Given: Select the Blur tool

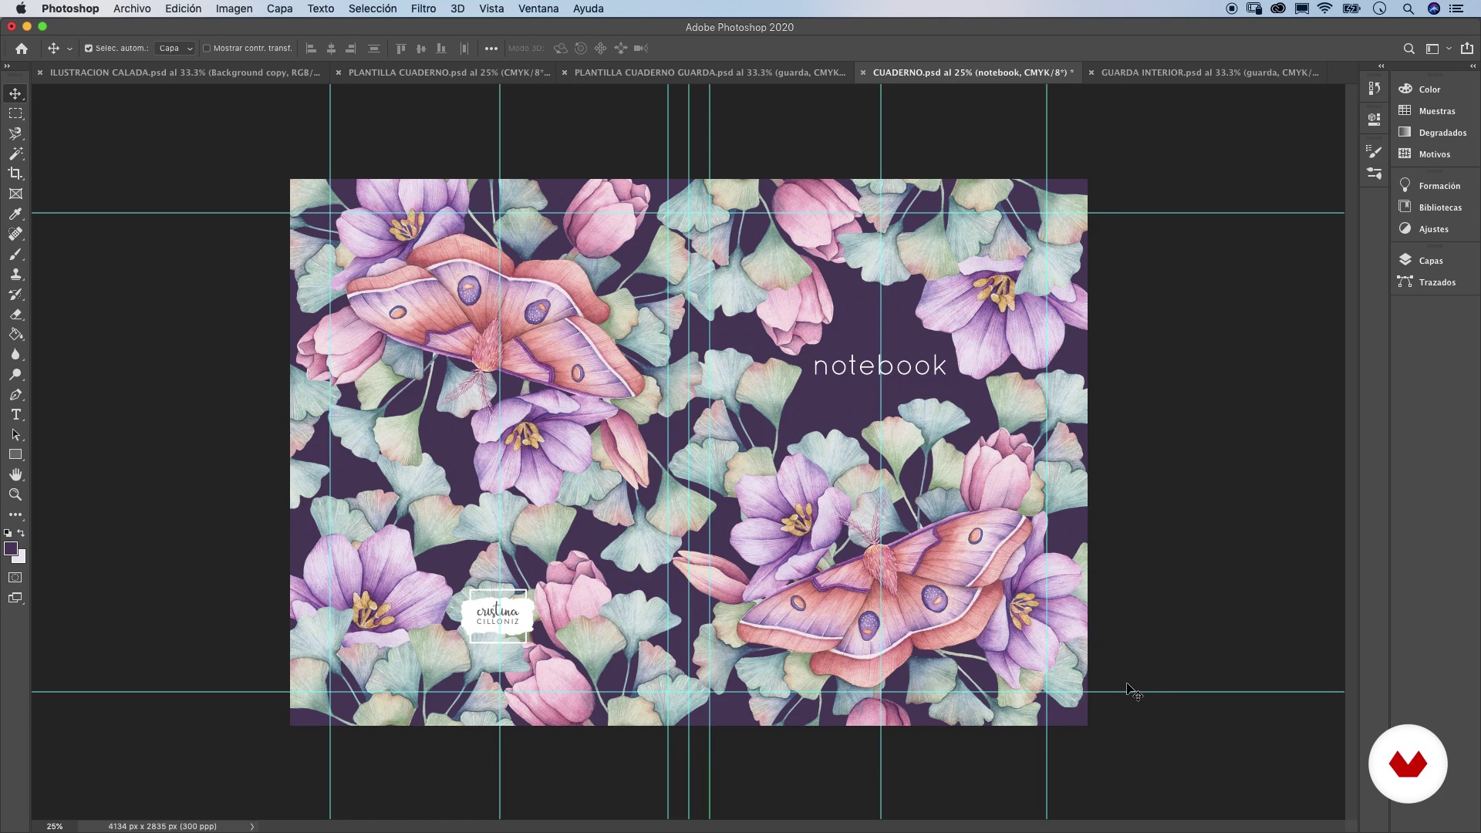Looking at the screenshot, I should [15, 354].
